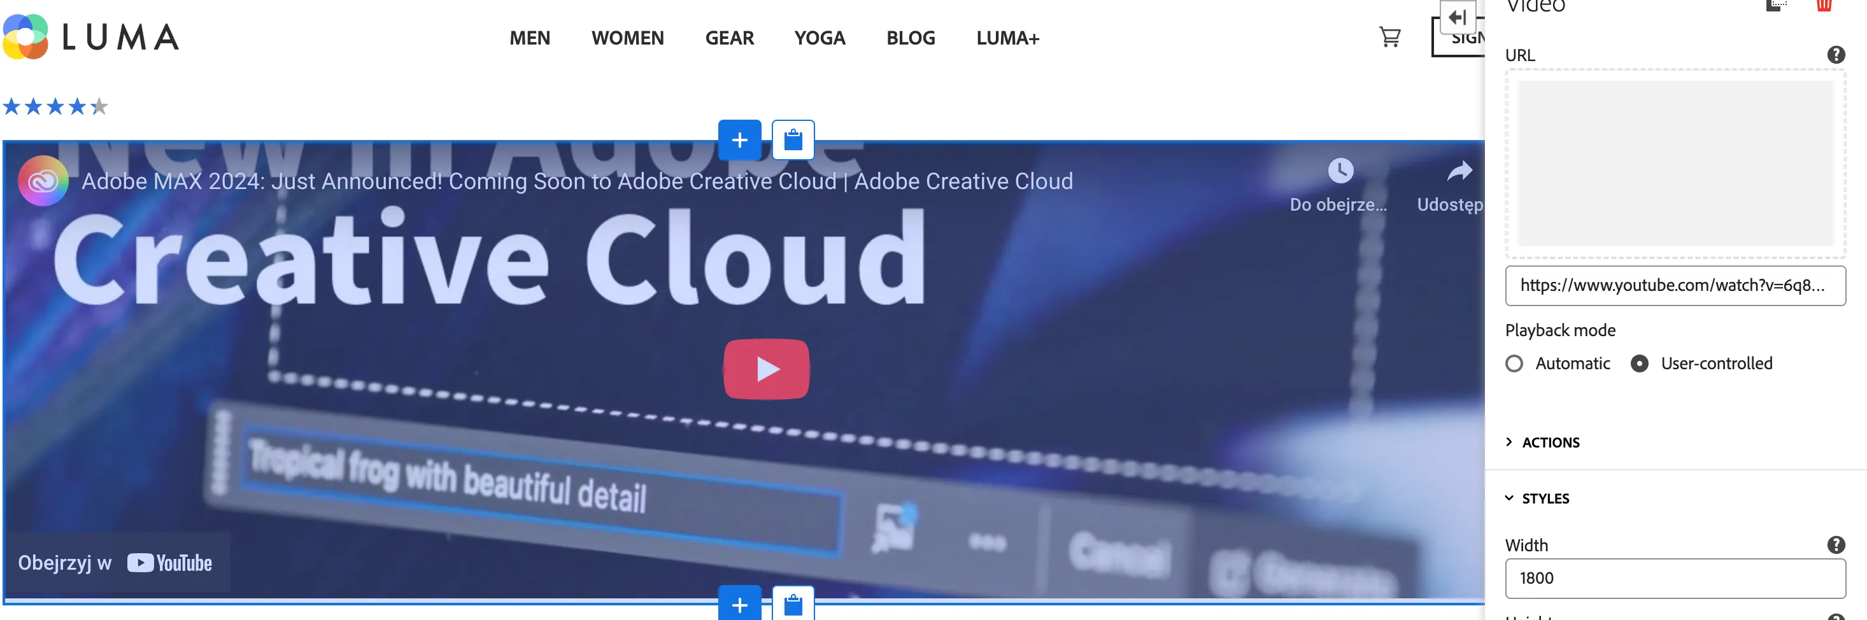Click the LUMA logo
The width and height of the screenshot is (1867, 620).
pos(90,36)
